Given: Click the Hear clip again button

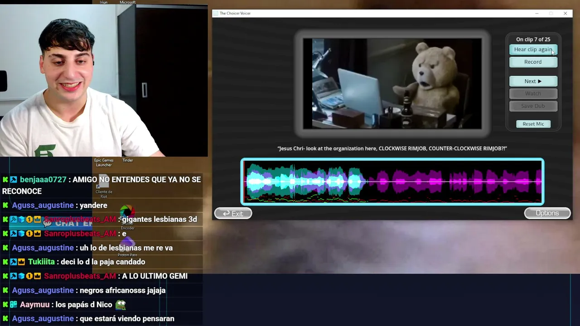Looking at the screenshot, I should [x=533, y=49].
